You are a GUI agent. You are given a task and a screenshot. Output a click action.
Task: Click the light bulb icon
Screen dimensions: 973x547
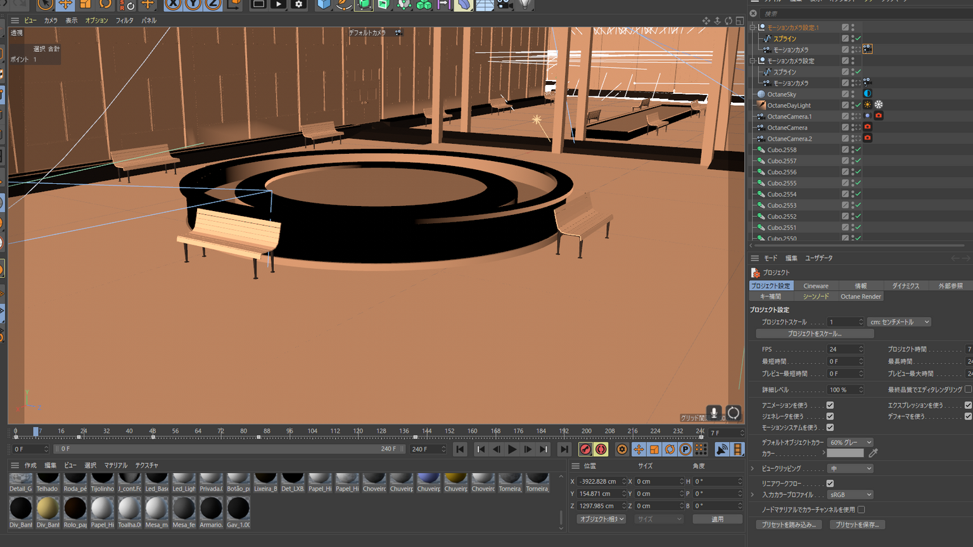[525, 4]
